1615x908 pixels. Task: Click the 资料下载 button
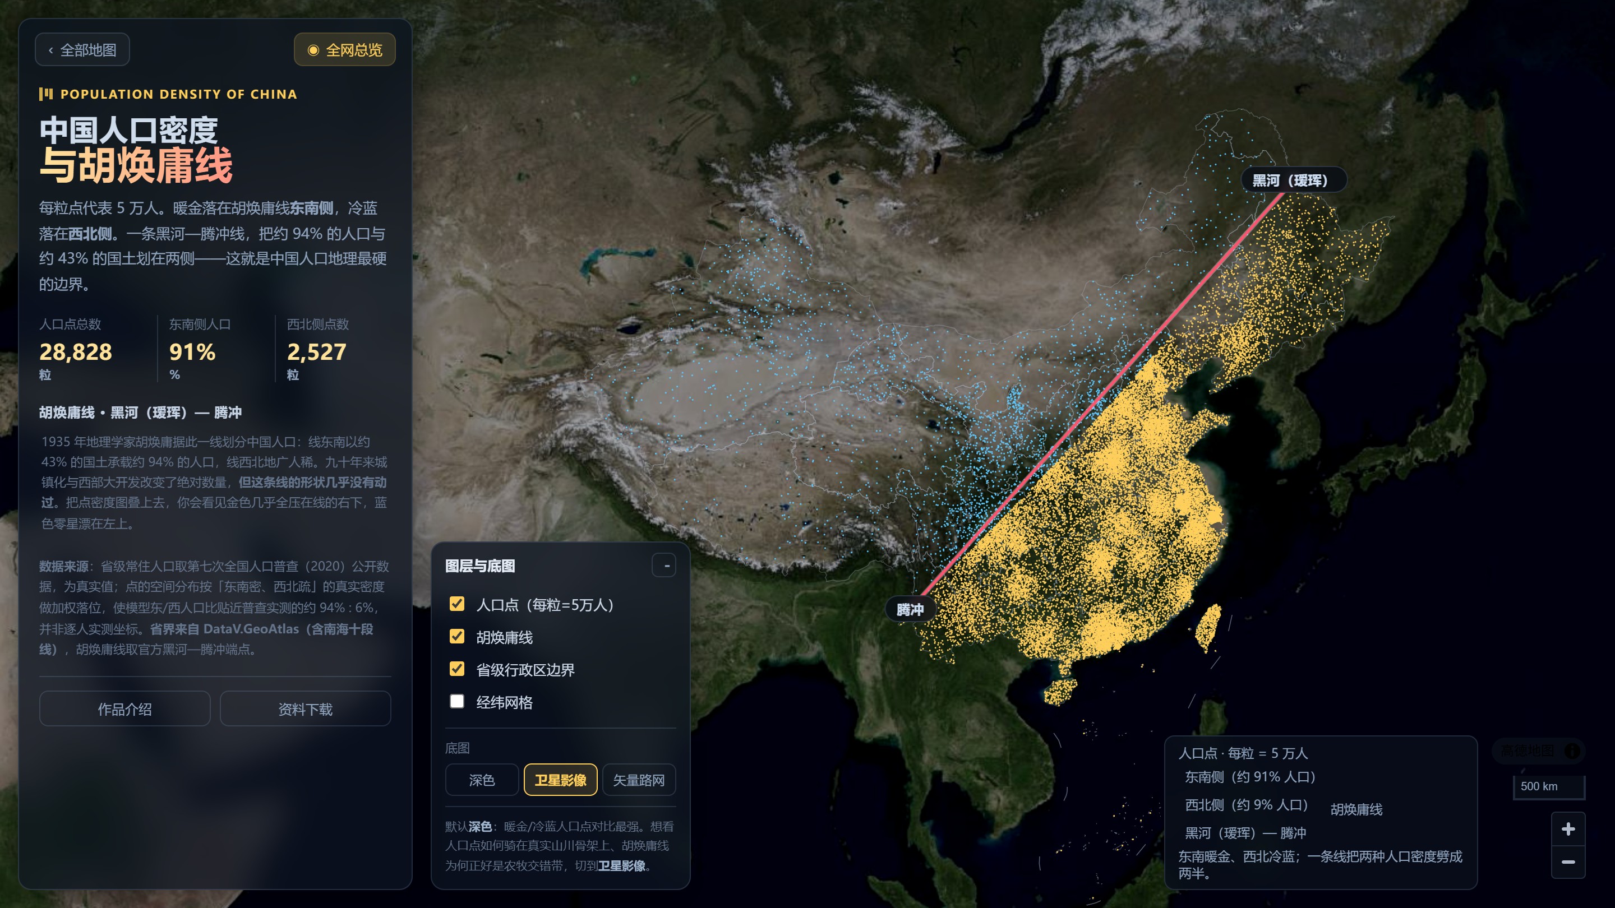[305, 708]
